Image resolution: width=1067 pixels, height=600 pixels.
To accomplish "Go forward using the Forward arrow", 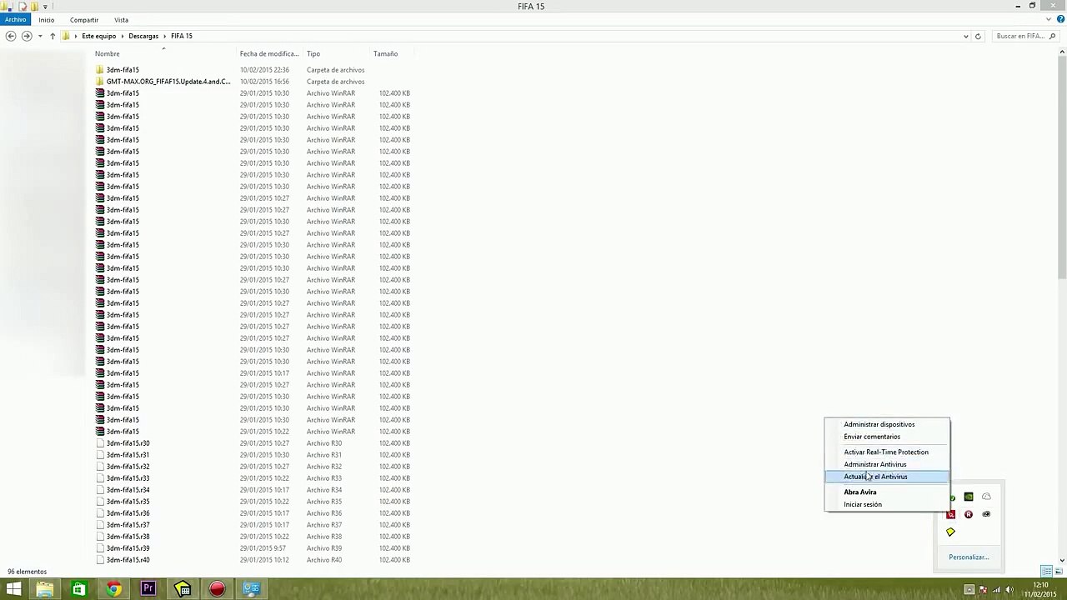I will click(27, 36).
